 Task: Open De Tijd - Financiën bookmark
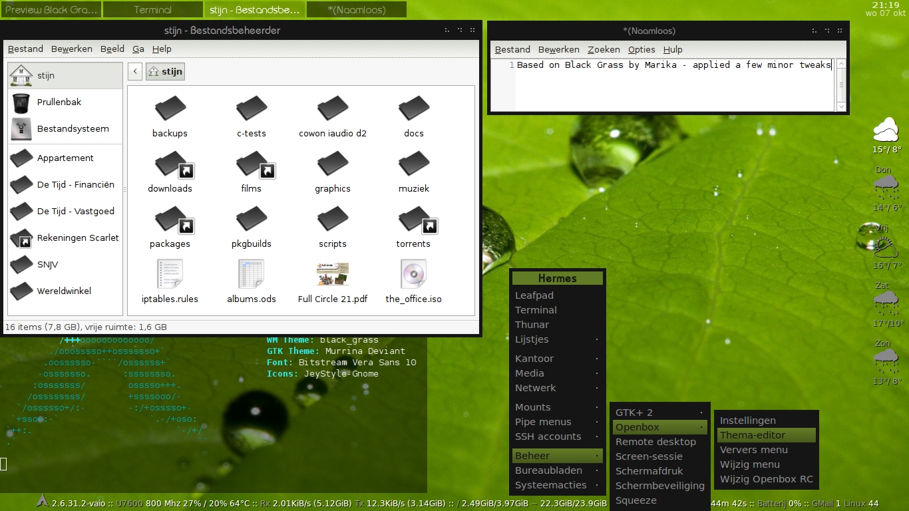65,185
